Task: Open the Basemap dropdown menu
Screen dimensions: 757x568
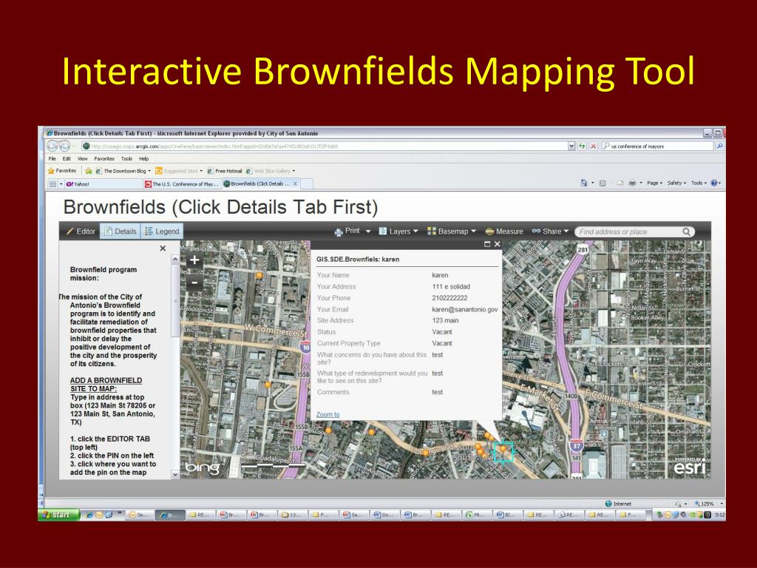Action: coord(451,231)
